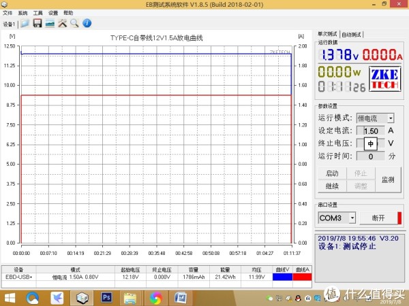The height and width of the screenshot is (306, 409).
Task: Click the WeChat tray icon
Action: (270, 299)
